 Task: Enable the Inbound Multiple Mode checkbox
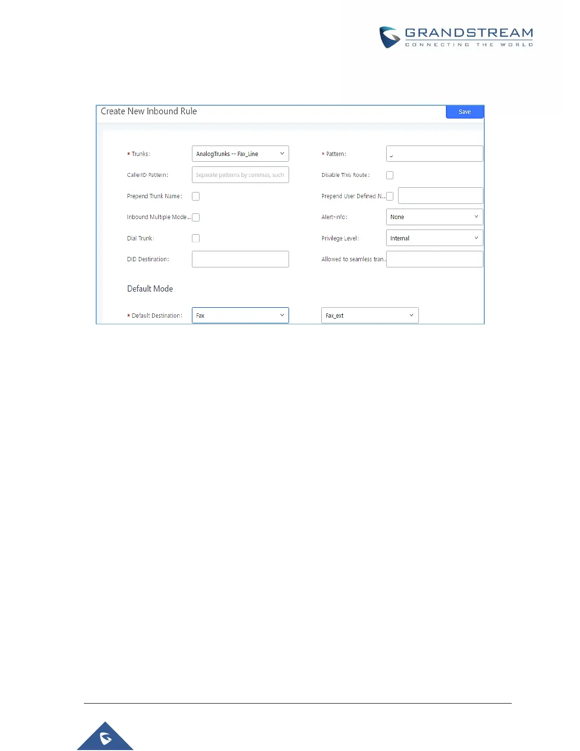(x=196, y=217)
